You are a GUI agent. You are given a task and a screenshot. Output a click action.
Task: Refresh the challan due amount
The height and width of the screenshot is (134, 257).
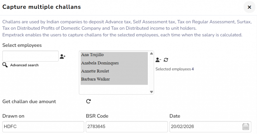[x=88, y=101]
